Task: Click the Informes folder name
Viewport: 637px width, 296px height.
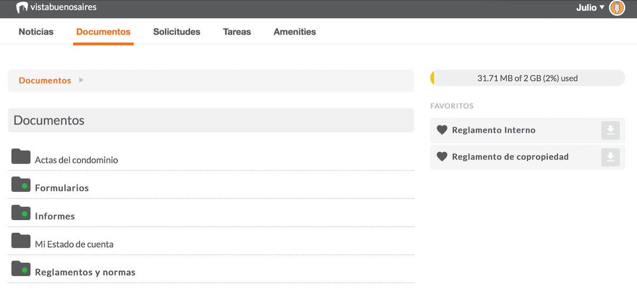Action: coord(55,216)
